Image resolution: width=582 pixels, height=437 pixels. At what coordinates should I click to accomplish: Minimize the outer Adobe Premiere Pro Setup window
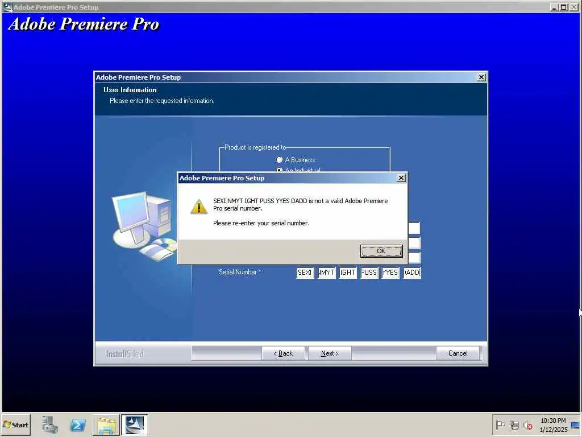(x=554, y=7)
